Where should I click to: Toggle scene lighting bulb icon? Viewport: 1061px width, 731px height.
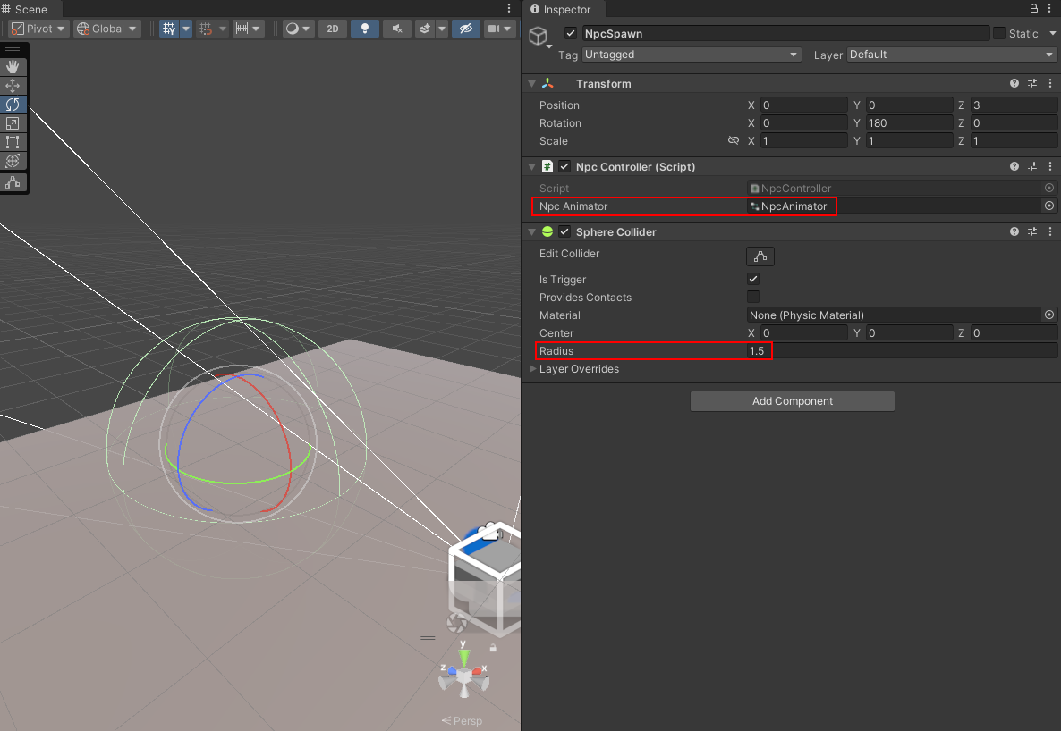point(364,29)
